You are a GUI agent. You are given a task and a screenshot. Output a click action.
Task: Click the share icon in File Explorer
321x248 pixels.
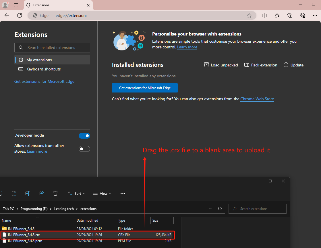pos(42,193)
